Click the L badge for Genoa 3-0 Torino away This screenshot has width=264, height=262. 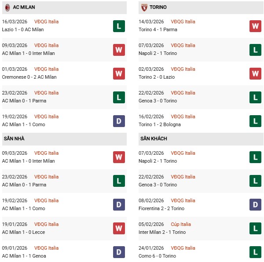(255, 181)
